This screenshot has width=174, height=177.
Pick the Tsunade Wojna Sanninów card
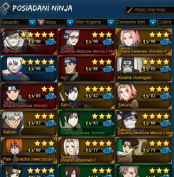pos(86,150)
